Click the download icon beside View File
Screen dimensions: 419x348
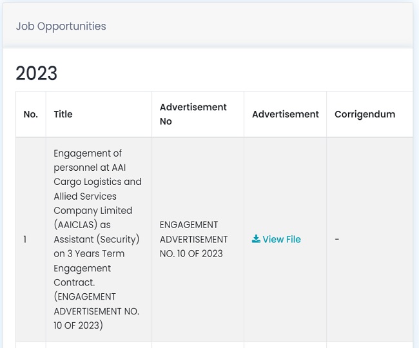pos(256,239)
